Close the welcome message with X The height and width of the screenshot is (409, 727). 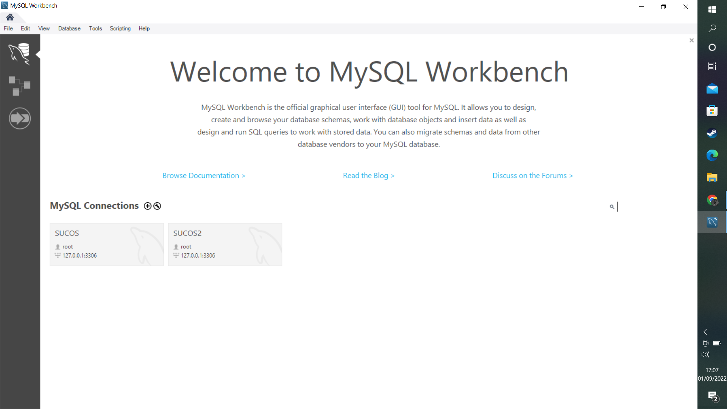pyautogui.click(x=691, y=41)
